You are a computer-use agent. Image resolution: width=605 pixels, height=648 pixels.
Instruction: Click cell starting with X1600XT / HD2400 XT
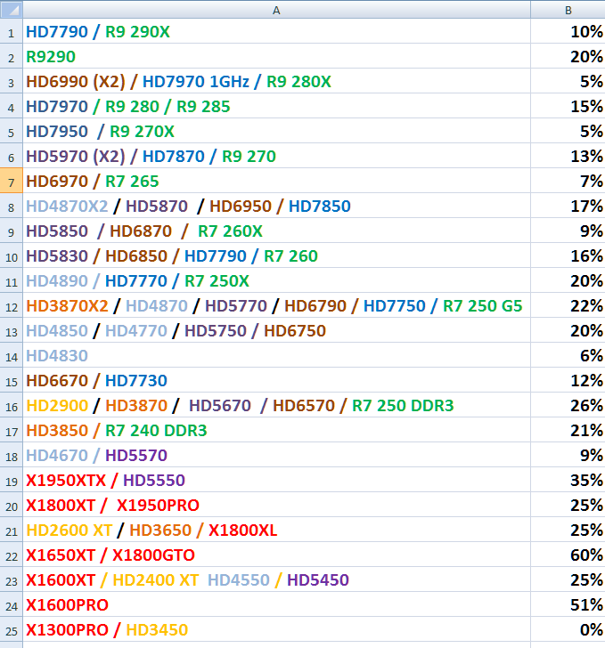[x=276, y=579]
